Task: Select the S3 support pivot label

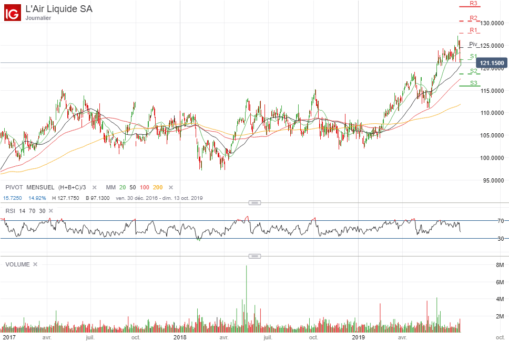Action: (474, 83)
